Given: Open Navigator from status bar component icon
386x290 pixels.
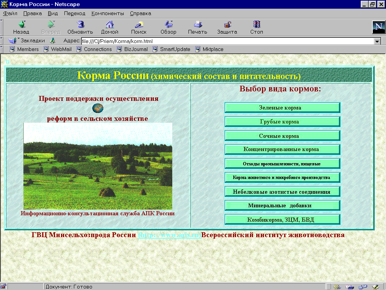Looking at the screenshot, I should [337, 287].
